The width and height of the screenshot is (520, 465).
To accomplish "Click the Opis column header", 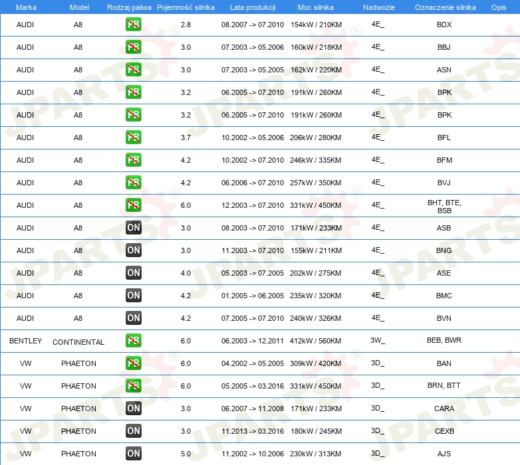I will [499, 7].
